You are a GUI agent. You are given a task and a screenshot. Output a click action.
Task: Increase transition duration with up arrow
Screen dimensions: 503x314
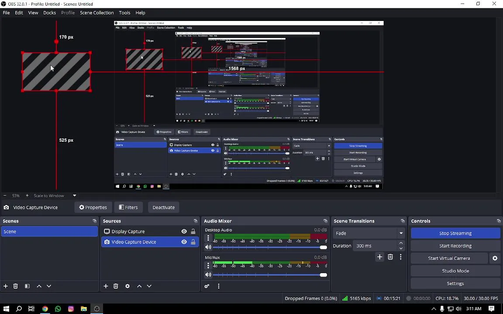click(401, 243)
